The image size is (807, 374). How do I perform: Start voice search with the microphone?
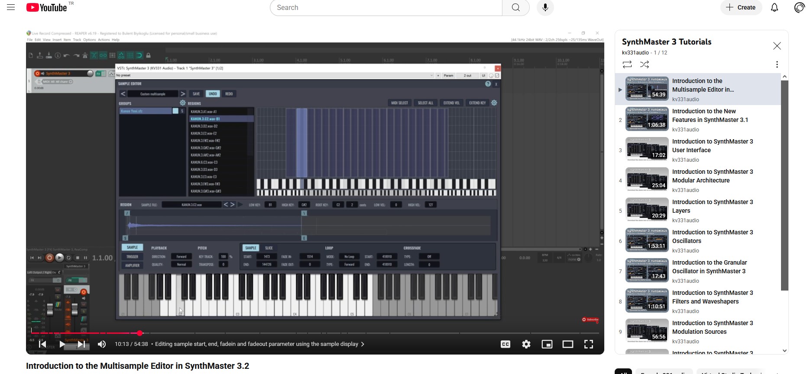tap(545, 7)
